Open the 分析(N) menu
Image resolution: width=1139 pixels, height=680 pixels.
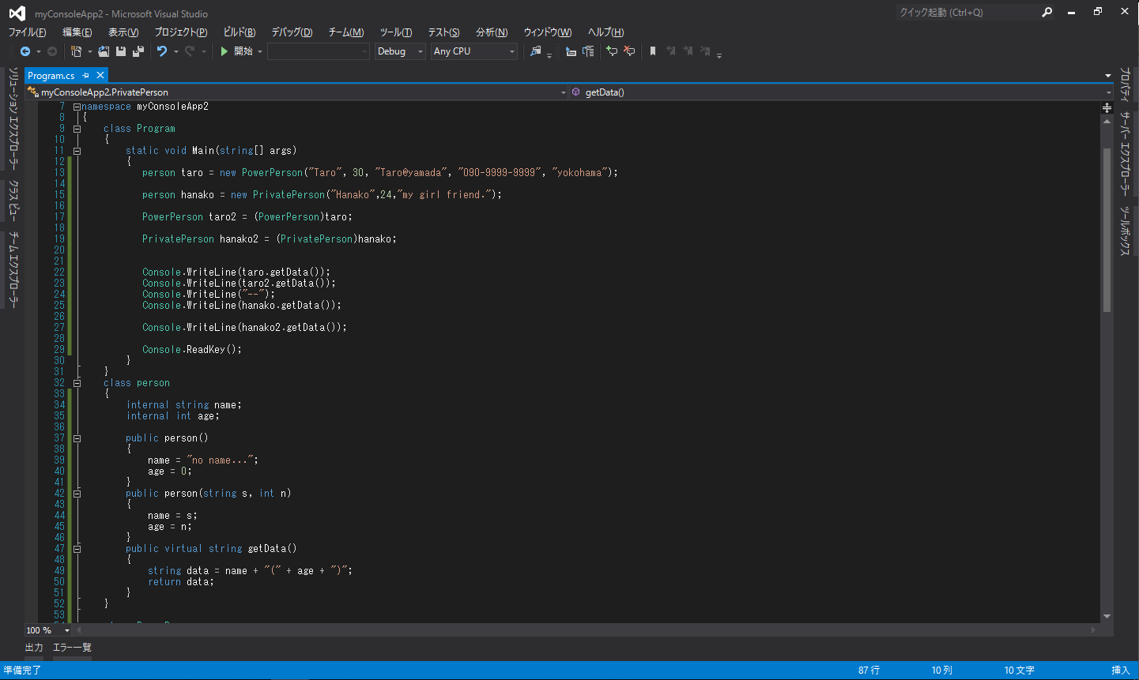pyautogui.click(x=492, y=32)
